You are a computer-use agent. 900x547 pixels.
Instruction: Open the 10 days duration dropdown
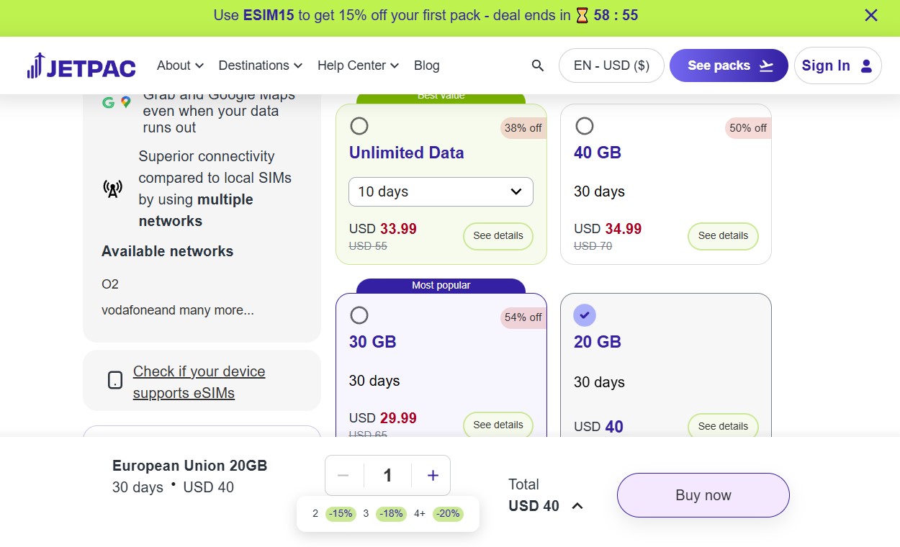[441, 191]
